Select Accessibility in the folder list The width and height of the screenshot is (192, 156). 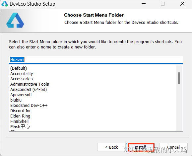(x=22, y=74)
